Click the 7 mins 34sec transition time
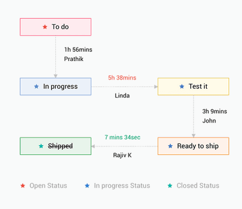This screenshot has width=242, height=209. click(122, 137)
